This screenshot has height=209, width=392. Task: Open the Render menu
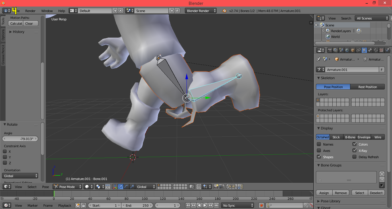coord(30,11)
